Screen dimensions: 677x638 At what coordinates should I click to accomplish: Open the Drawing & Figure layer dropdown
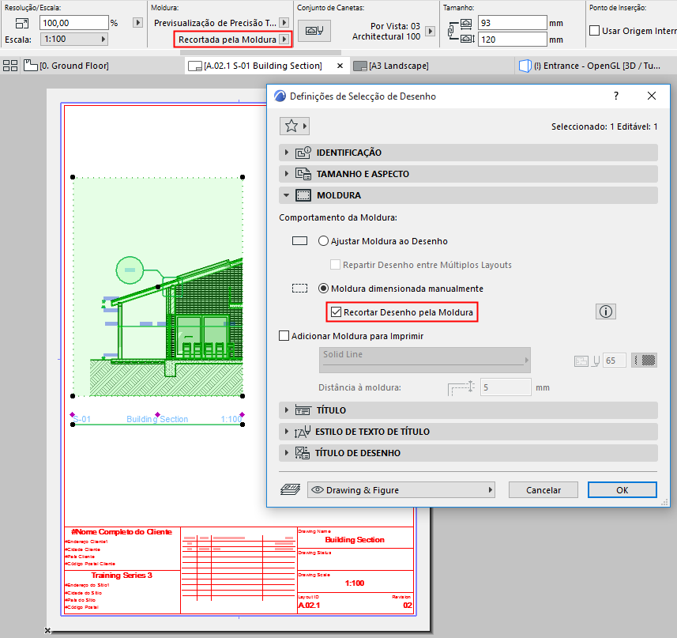401,490
